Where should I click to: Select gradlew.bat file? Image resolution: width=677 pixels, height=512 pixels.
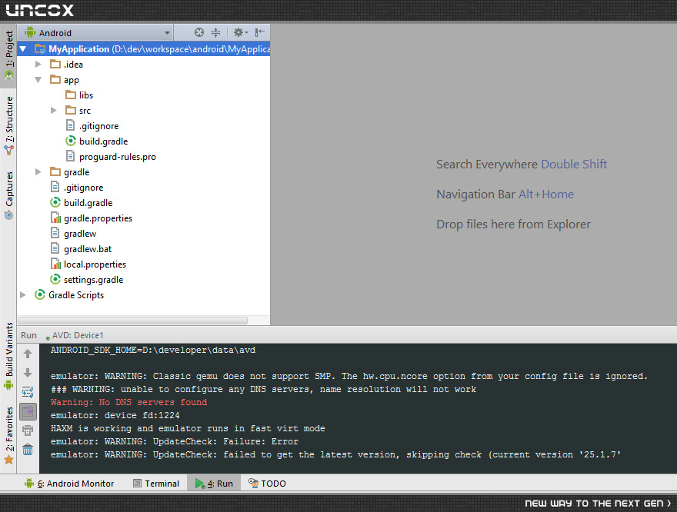point(88,249)
